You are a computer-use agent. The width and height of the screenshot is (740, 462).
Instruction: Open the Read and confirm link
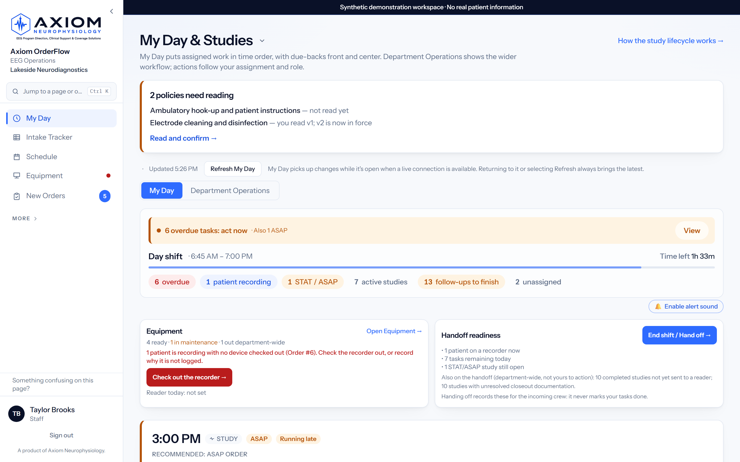[183, 138]
